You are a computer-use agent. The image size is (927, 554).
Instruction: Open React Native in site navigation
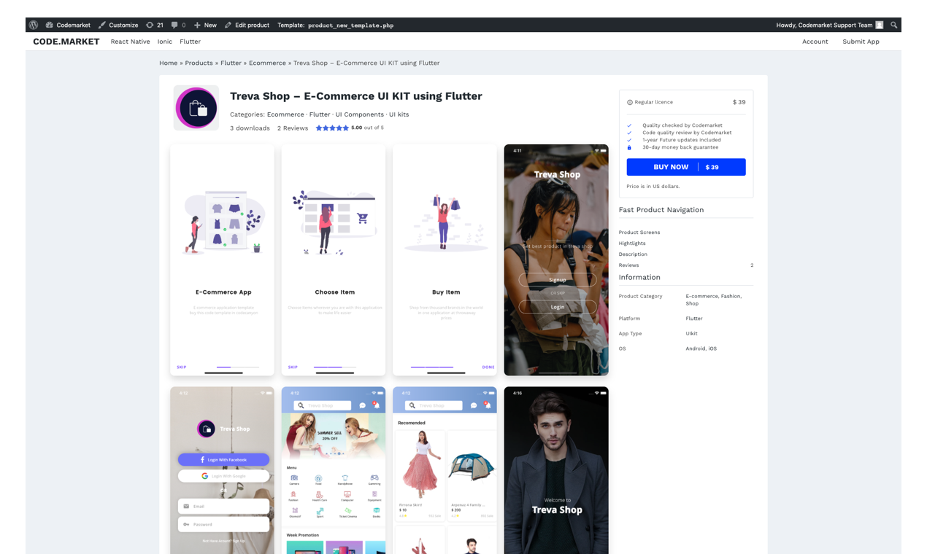[x=130, y=42]
